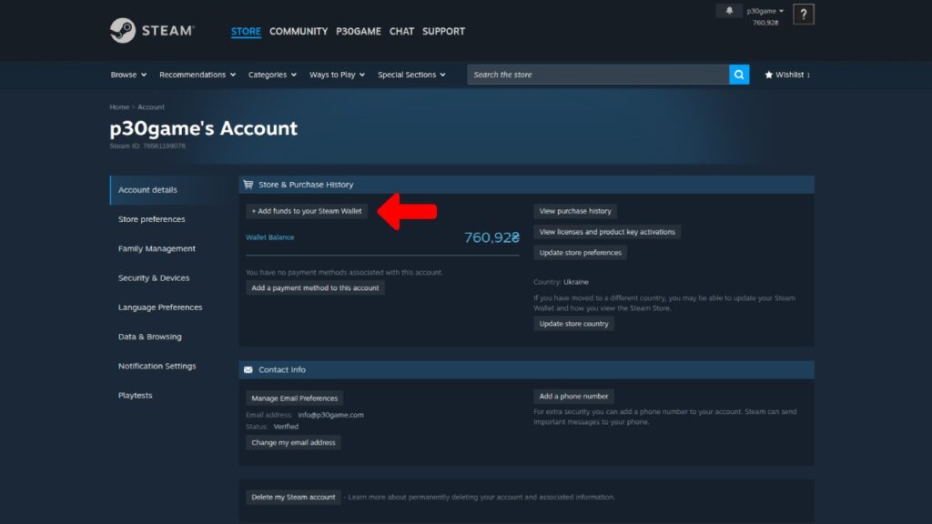Click Add a phone number

573,397
